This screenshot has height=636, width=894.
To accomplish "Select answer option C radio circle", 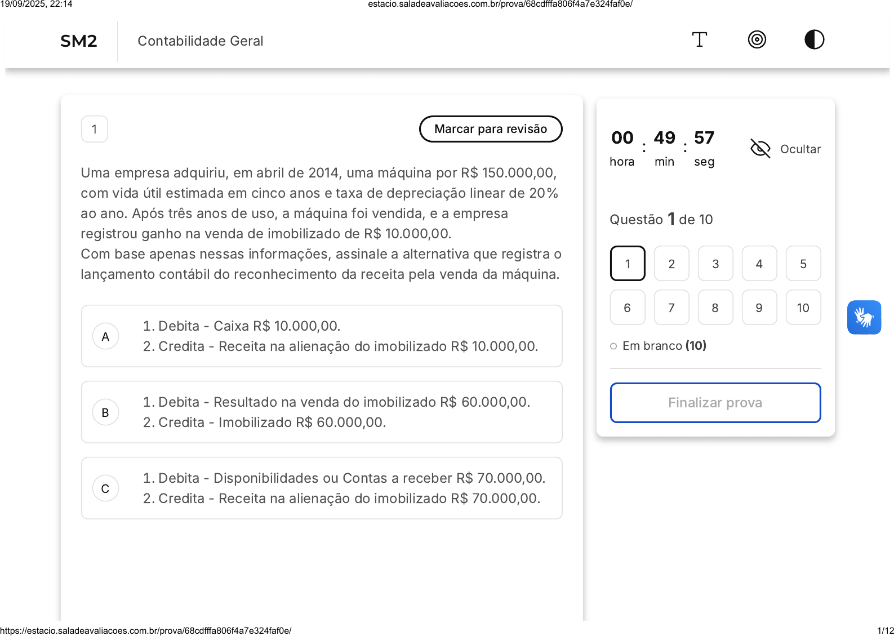I will click(x=105, y=488).
